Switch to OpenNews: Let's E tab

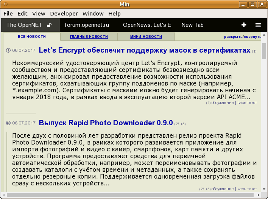147,25
